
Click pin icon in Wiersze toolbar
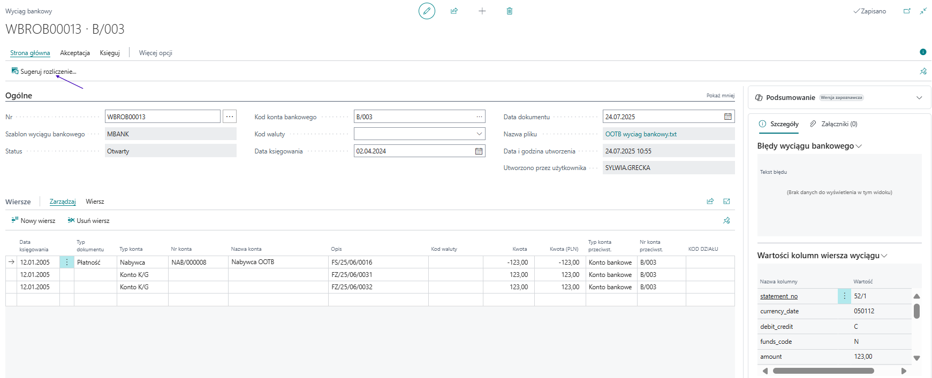[726, 220]
